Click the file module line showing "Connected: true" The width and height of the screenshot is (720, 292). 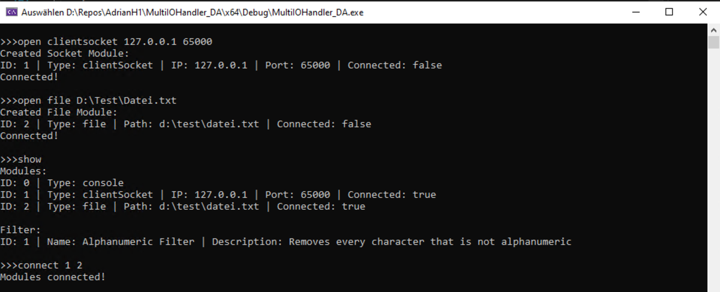pos(182,206)
